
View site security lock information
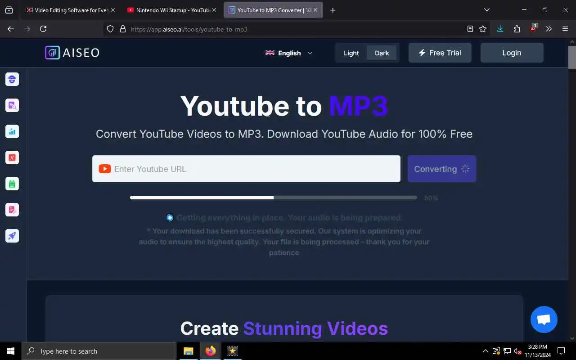pyautogui.click(x=122, y=29)
